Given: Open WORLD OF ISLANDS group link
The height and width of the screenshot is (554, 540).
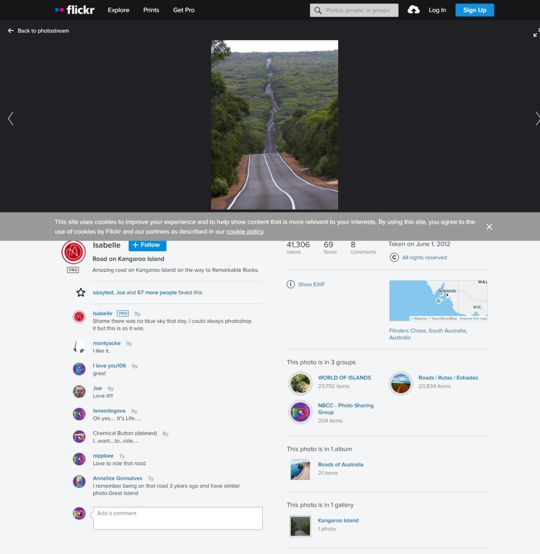Looking at the screenshot, I should tap(345, 378).
